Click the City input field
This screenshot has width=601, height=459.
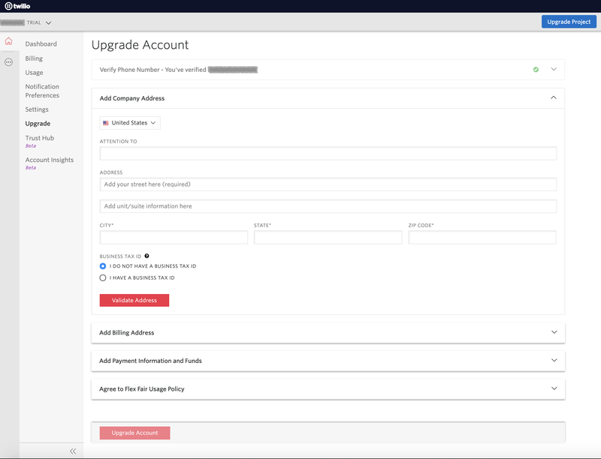(x=174, y=237)
